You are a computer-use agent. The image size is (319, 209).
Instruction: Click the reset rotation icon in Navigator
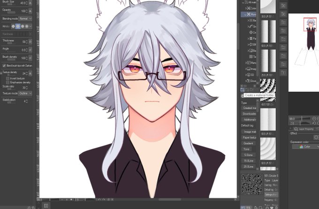click(314, 123)
